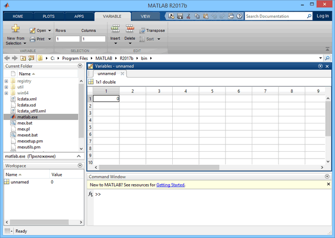Click the New from Selection plus icon
This screenshot has width=335, height=238.
[x=15, y=29]
